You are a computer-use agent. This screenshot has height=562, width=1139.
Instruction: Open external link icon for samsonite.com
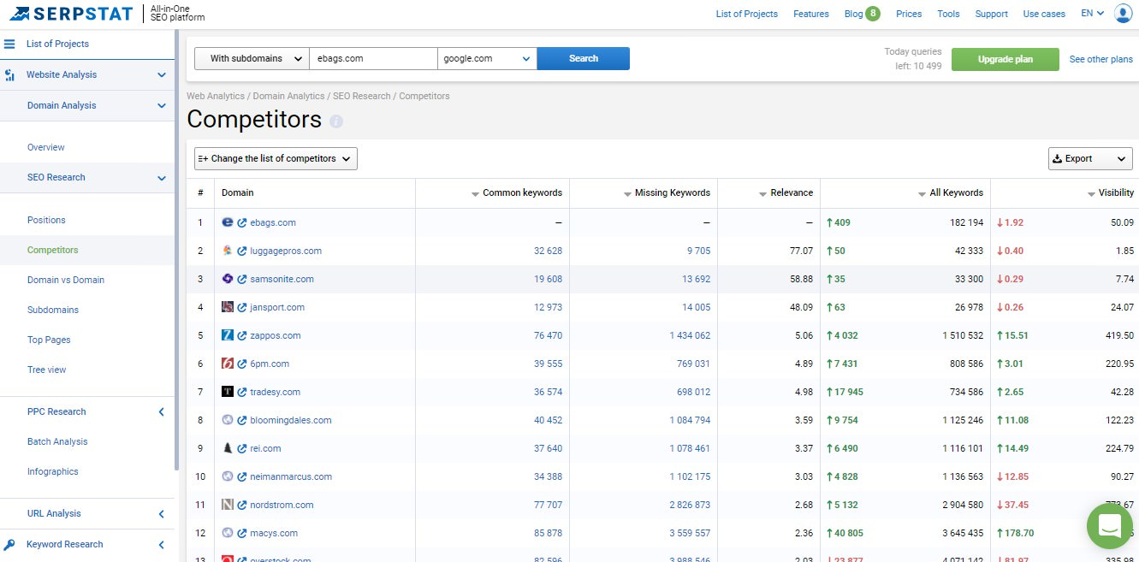click(242, 280)
